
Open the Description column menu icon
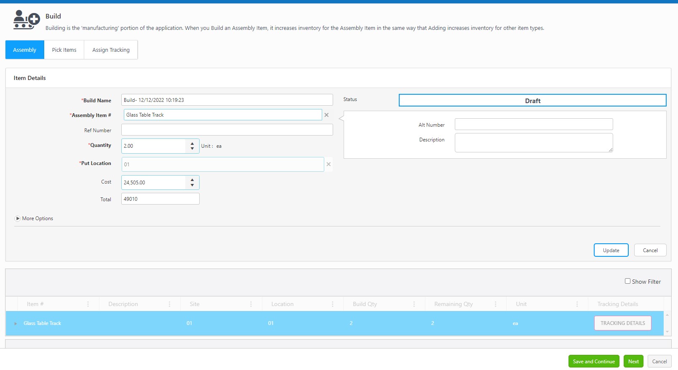170,304
